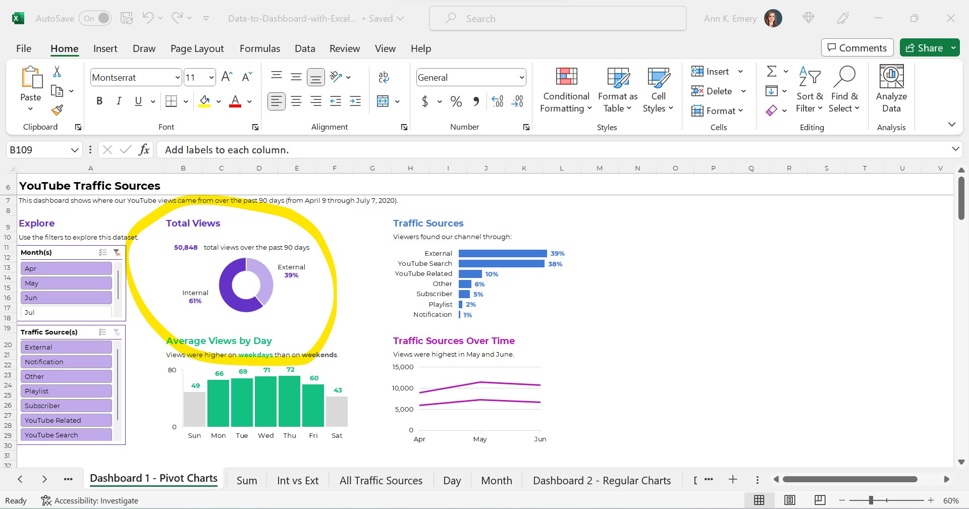Image resolution: width=969 pixels, height=509 pixels.
Task: Toggle the Jul month slicer item
Action: click(66, 312)
